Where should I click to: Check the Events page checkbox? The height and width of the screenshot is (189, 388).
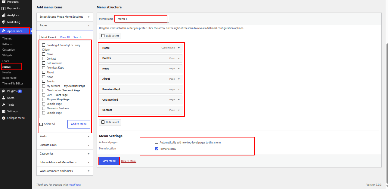[x=44, y=81]
